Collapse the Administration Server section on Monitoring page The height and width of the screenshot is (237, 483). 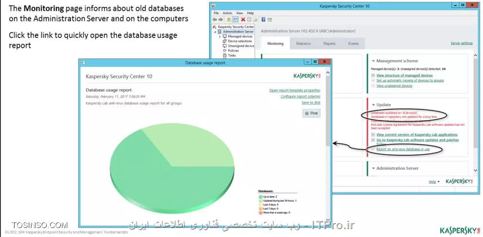[373, 168]
